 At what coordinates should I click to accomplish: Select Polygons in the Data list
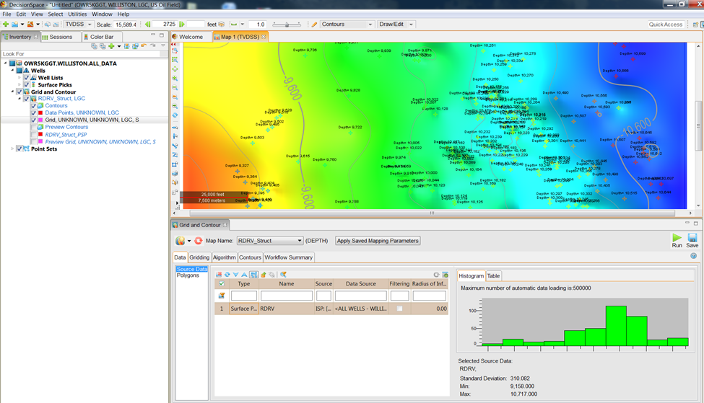coord(188,275)
